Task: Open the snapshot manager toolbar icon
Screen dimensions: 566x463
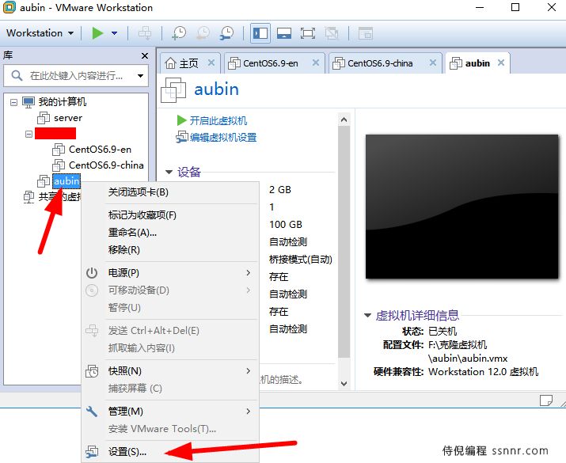Action: click(226, 33)
